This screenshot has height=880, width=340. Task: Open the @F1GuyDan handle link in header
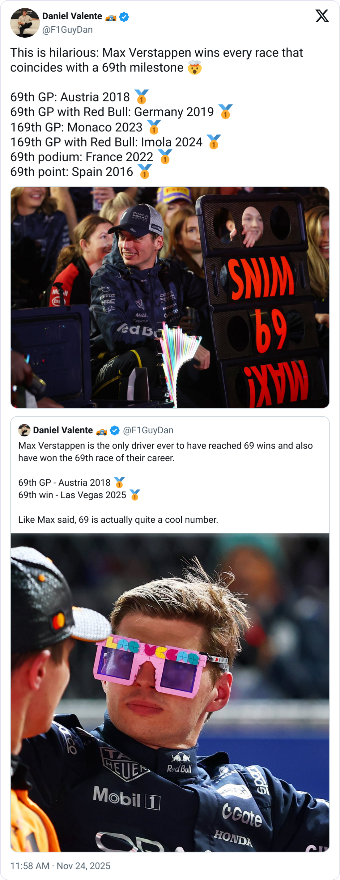pyautogui.click(x=67, y=30)
